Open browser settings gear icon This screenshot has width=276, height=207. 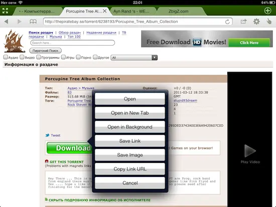[x=256, y=22]
